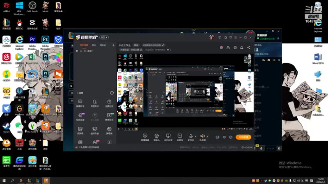Open the Word desktop shortcut on the right
Viewport: 328px width, 184px height.
[x=318, y=58]
